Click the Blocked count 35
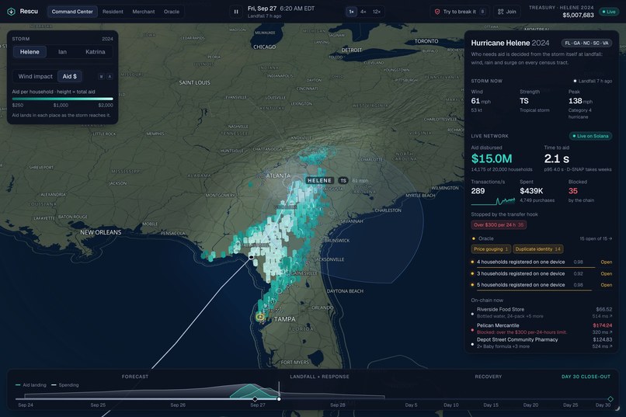Viewport: 626px width, 417px height. coord(573,191)
